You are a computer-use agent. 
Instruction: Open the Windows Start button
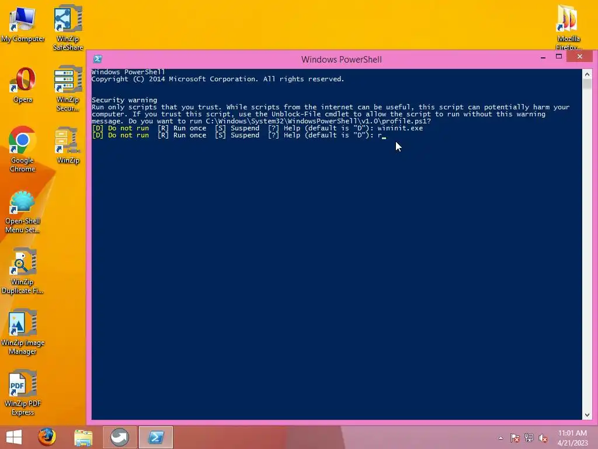tap(14, 437)
